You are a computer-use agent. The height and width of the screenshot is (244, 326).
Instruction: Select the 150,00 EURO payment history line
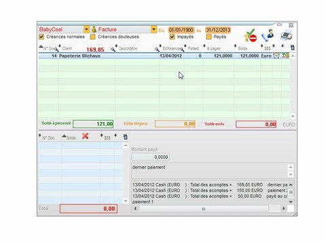tap(209, 190)
